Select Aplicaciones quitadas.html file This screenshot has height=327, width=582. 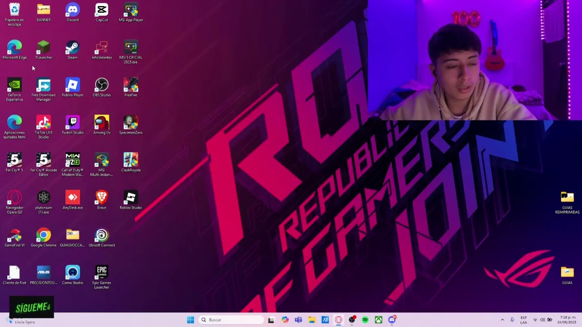coord(15,127)
